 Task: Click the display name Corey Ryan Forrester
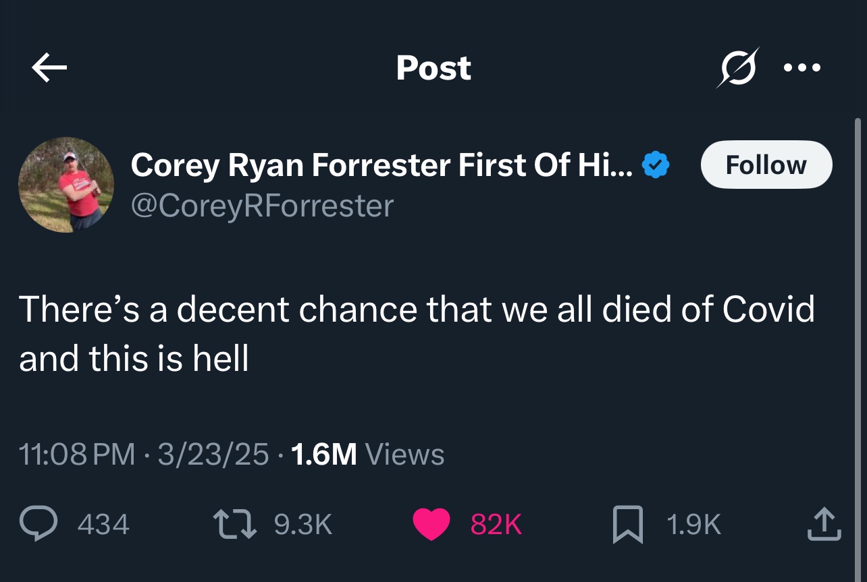point(382,165)
